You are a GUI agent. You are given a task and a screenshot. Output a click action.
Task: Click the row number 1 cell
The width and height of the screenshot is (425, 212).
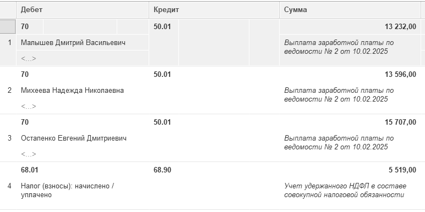point(8,42)
